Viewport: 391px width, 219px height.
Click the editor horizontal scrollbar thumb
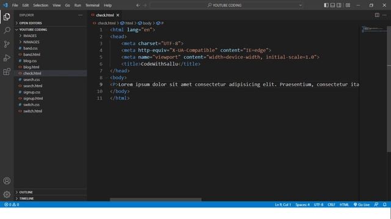[156, 200]
